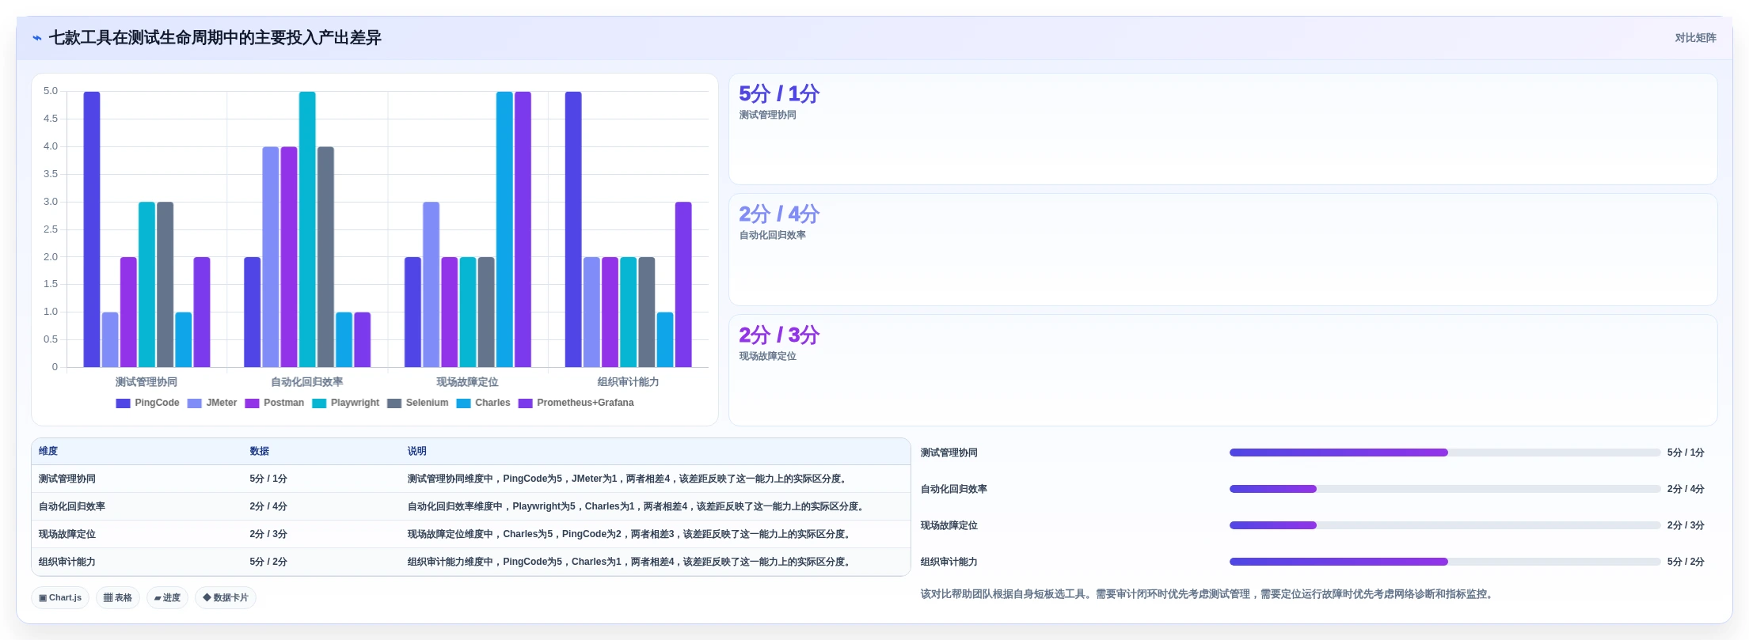This screenshot has width=1749, height=640.
Task: Click 测试管理协同 progress bar
Action: click(x=1445, y=453)
